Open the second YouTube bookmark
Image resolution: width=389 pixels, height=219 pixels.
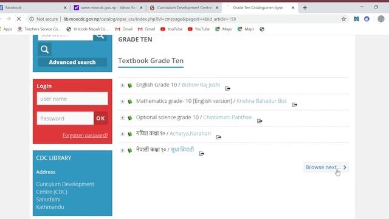pos(199,29)
